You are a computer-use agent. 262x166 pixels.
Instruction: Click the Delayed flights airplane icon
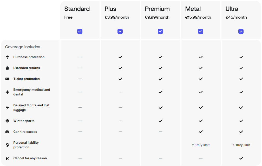7,108
